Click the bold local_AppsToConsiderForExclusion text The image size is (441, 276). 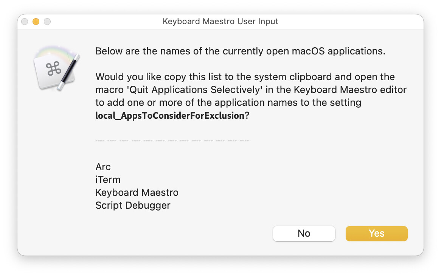tap(169, 116)
